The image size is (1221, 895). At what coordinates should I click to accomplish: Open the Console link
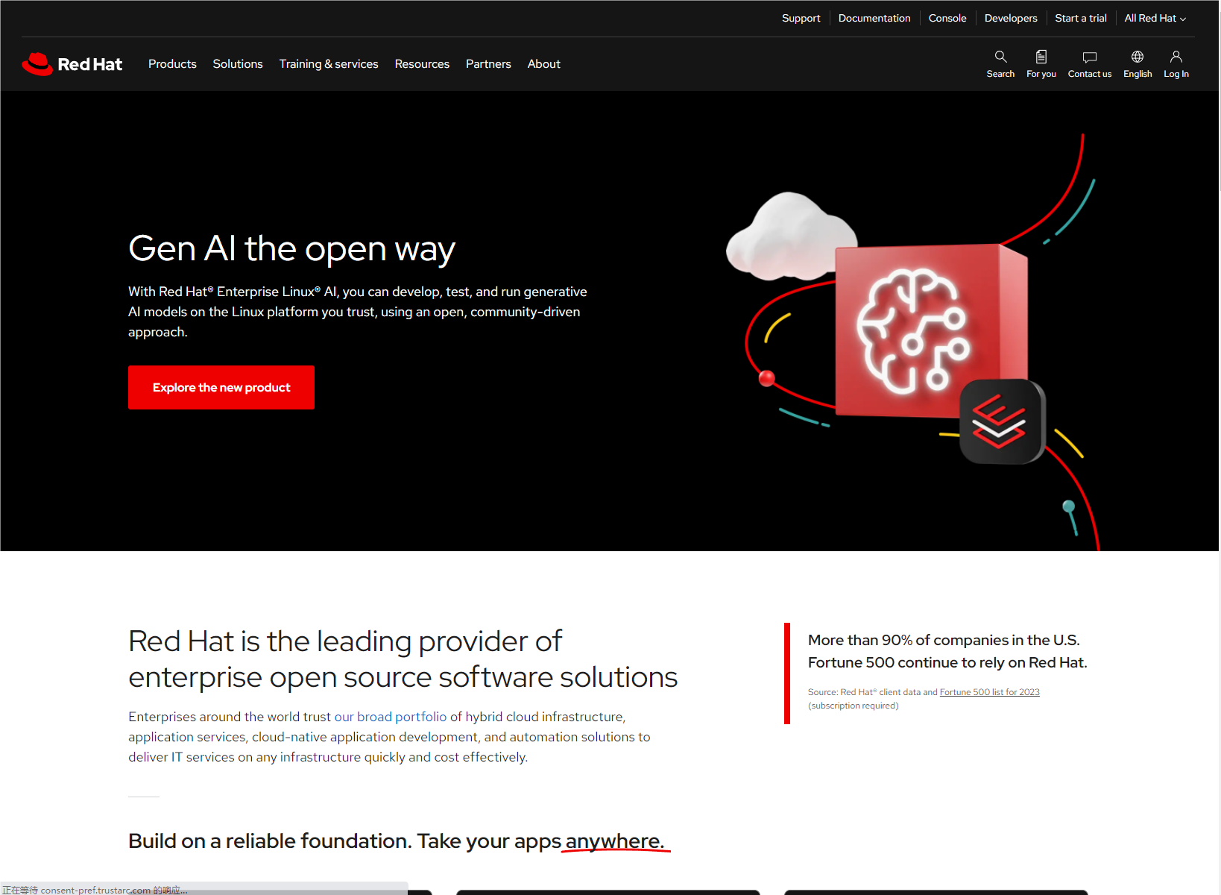pos(947,18)
